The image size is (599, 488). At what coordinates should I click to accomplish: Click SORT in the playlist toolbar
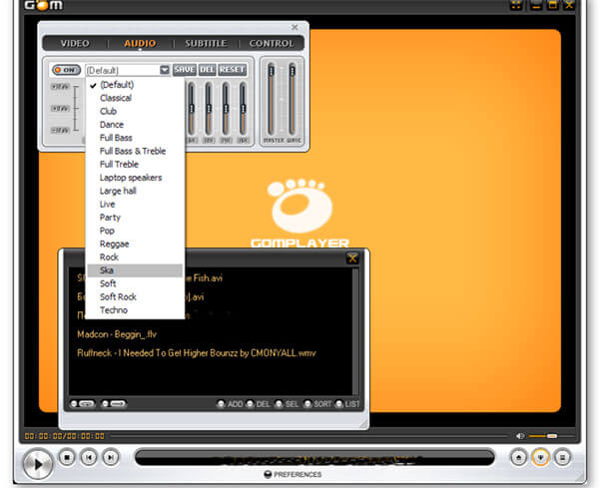[317, 404]
